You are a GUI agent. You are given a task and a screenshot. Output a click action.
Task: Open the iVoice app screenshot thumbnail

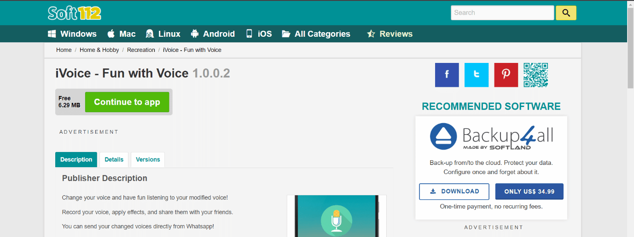coord(337,216)
